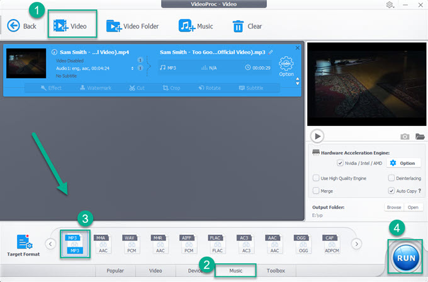Switch to the Popular tab
428x282 pixels.
click(115, 271)
